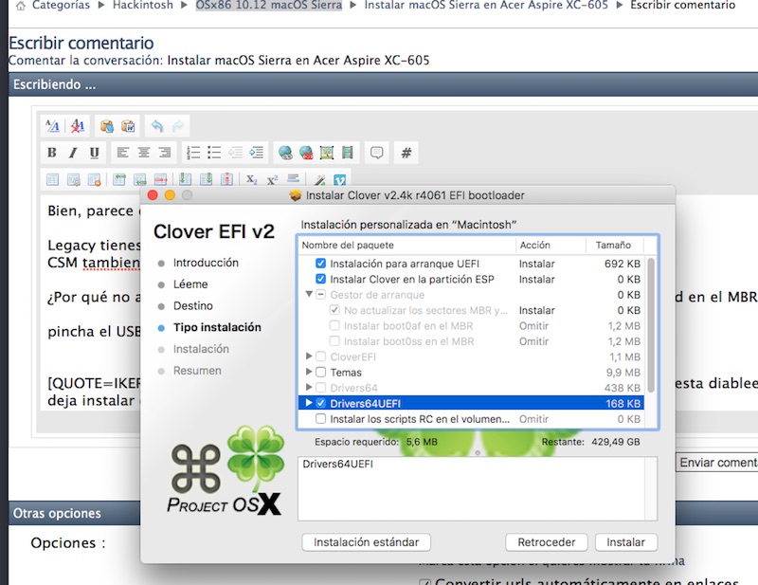Toggle bold formatting
Screen dimensions: 758x585
(x=52, y=153)
